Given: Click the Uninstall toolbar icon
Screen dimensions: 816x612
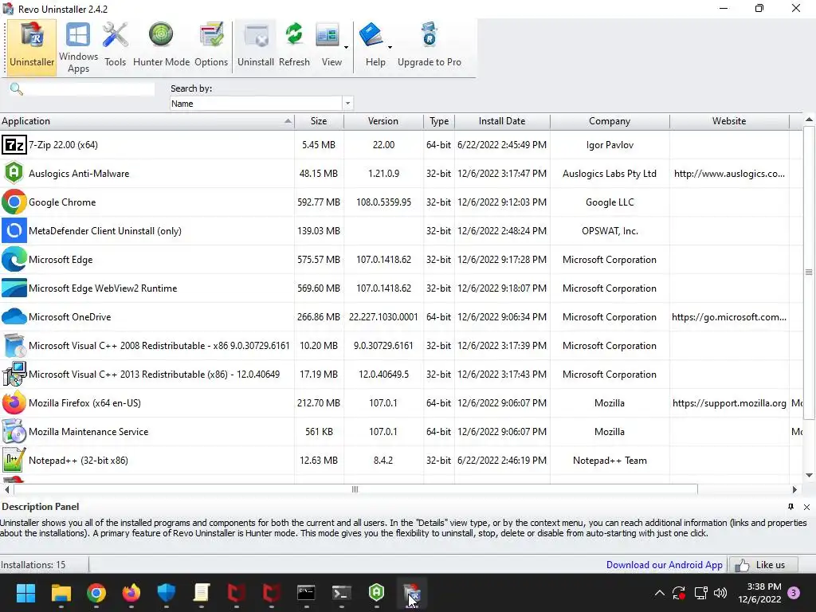Looking at the screenshot, I should (256, 47).
